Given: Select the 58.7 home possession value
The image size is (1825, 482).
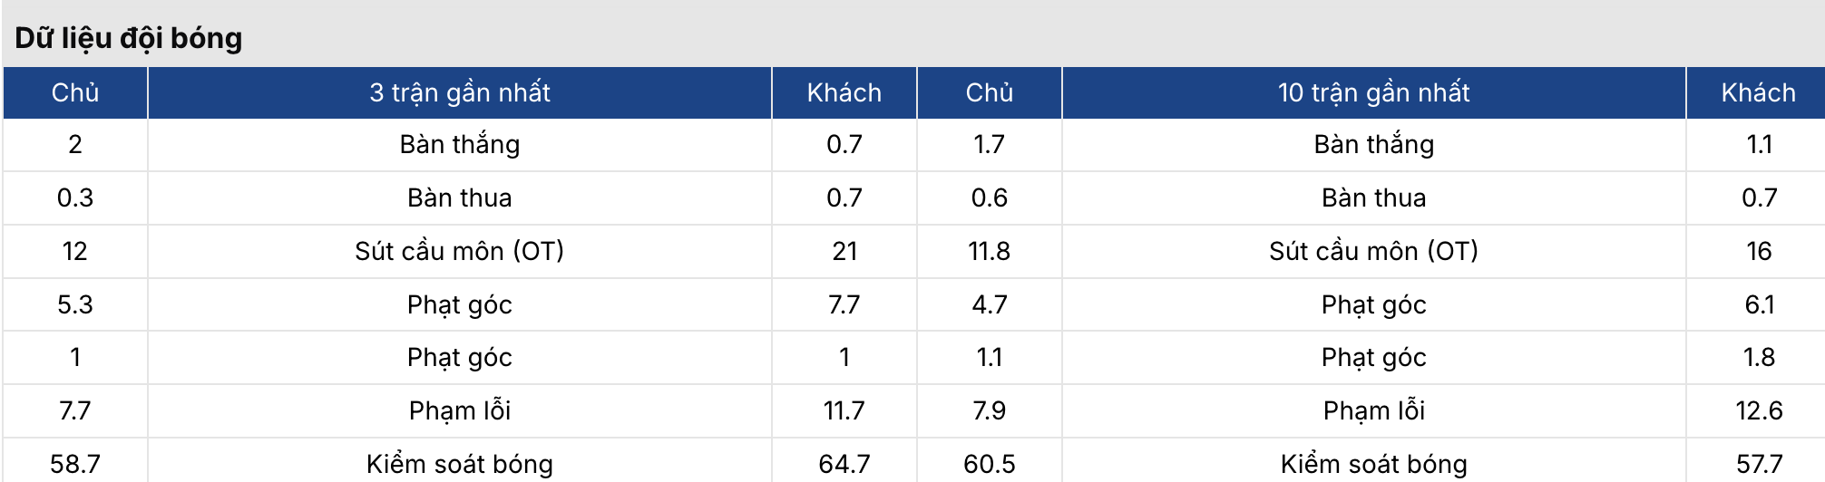Looking at the screenshot, I should (75, 464).
